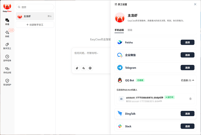Image resolution: width=201 pixels, height=135 pixels.
Task: Collapse the QQ Bot 已连接 (1) section
Action: (188, 80)
